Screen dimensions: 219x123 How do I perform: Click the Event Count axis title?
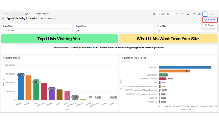(x=186, y=110)
